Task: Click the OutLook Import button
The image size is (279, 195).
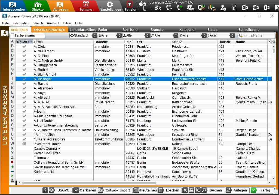Action: click(115, 190)
